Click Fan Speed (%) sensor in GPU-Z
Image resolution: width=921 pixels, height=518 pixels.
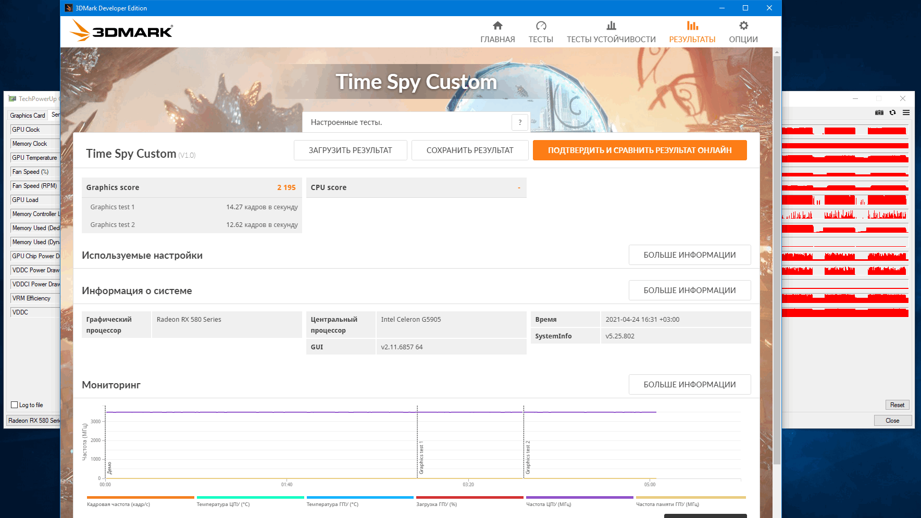[35, 172]
